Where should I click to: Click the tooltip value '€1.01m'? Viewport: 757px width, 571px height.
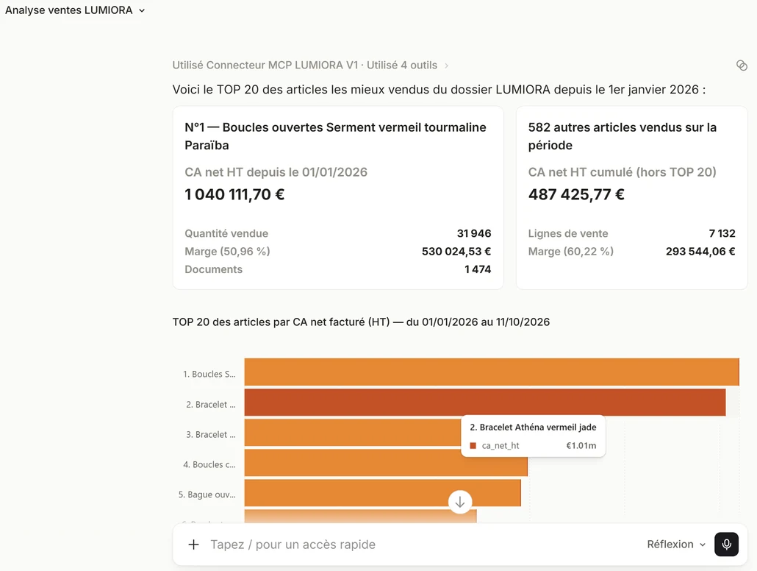(581, 446)
